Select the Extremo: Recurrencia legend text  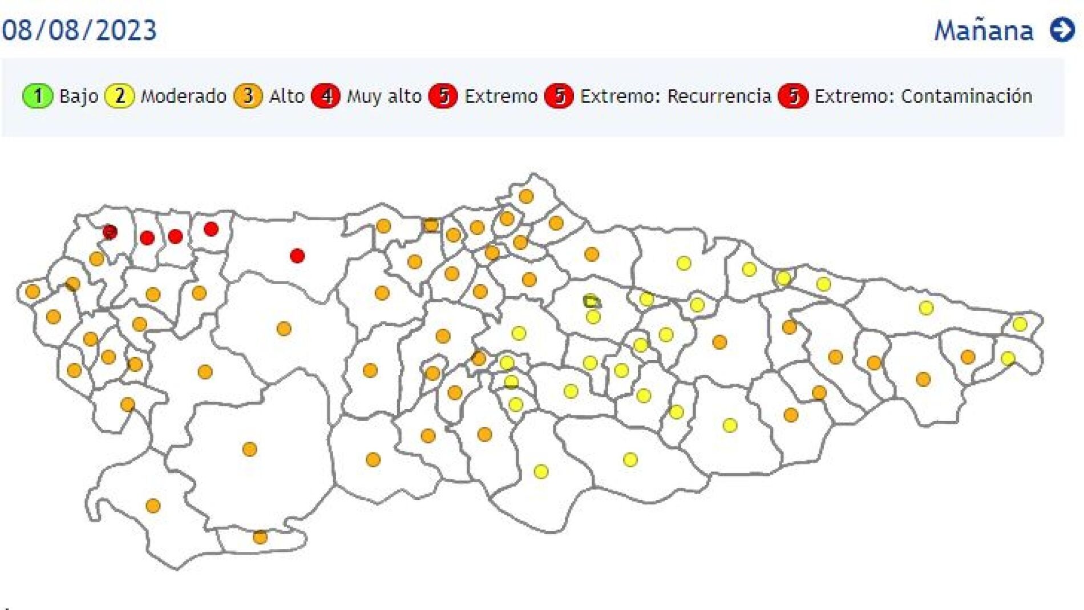tap(676, 96)
